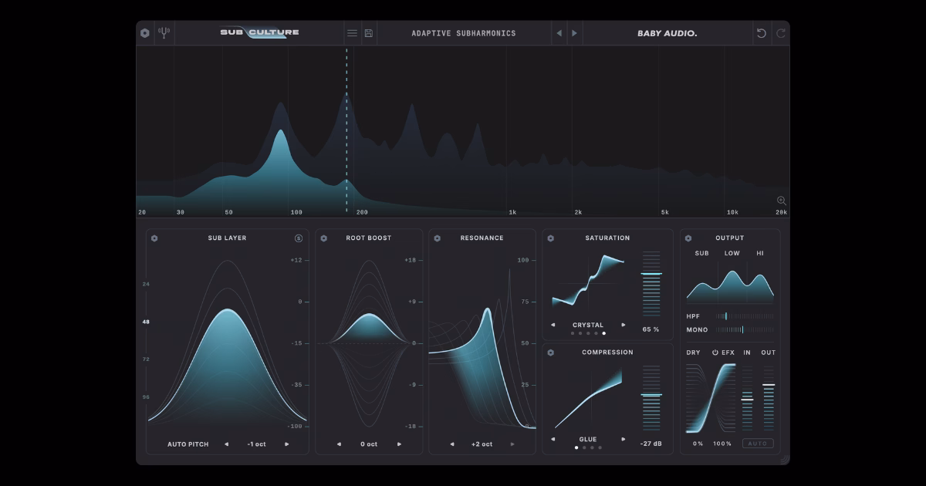Screen dimensions: 926x486
Task: Open the hexagon settings icon in top bar
Action: [145, 33]
